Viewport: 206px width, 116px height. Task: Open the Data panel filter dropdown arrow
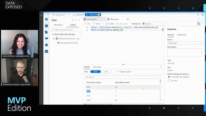click(76, 20)
